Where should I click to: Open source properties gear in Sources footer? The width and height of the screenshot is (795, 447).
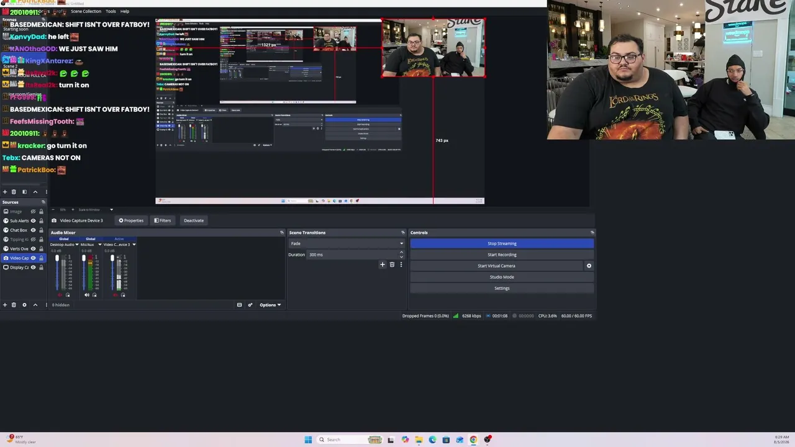click(x=24, y=305)
